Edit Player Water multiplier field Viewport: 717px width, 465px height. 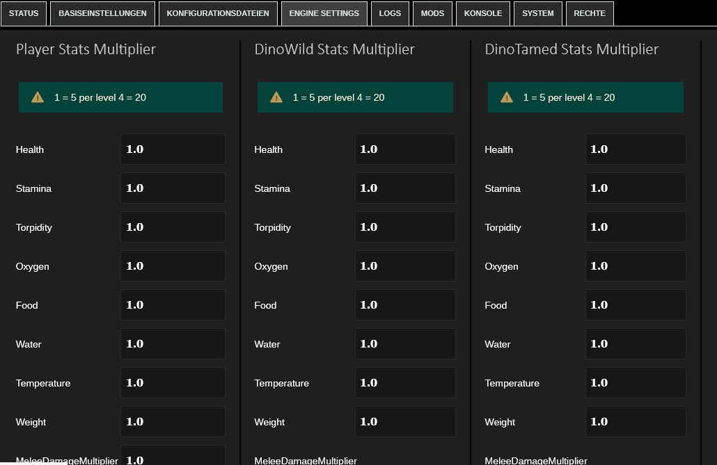[x=173, y=343]
